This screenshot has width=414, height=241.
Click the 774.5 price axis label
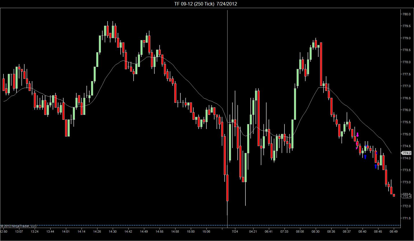point(407,146)
